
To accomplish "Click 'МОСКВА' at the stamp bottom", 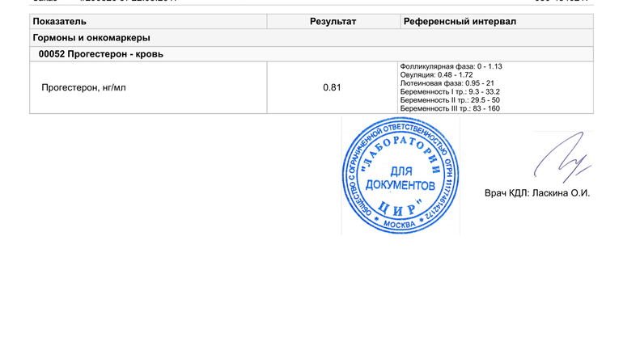I will pos(400,224).
